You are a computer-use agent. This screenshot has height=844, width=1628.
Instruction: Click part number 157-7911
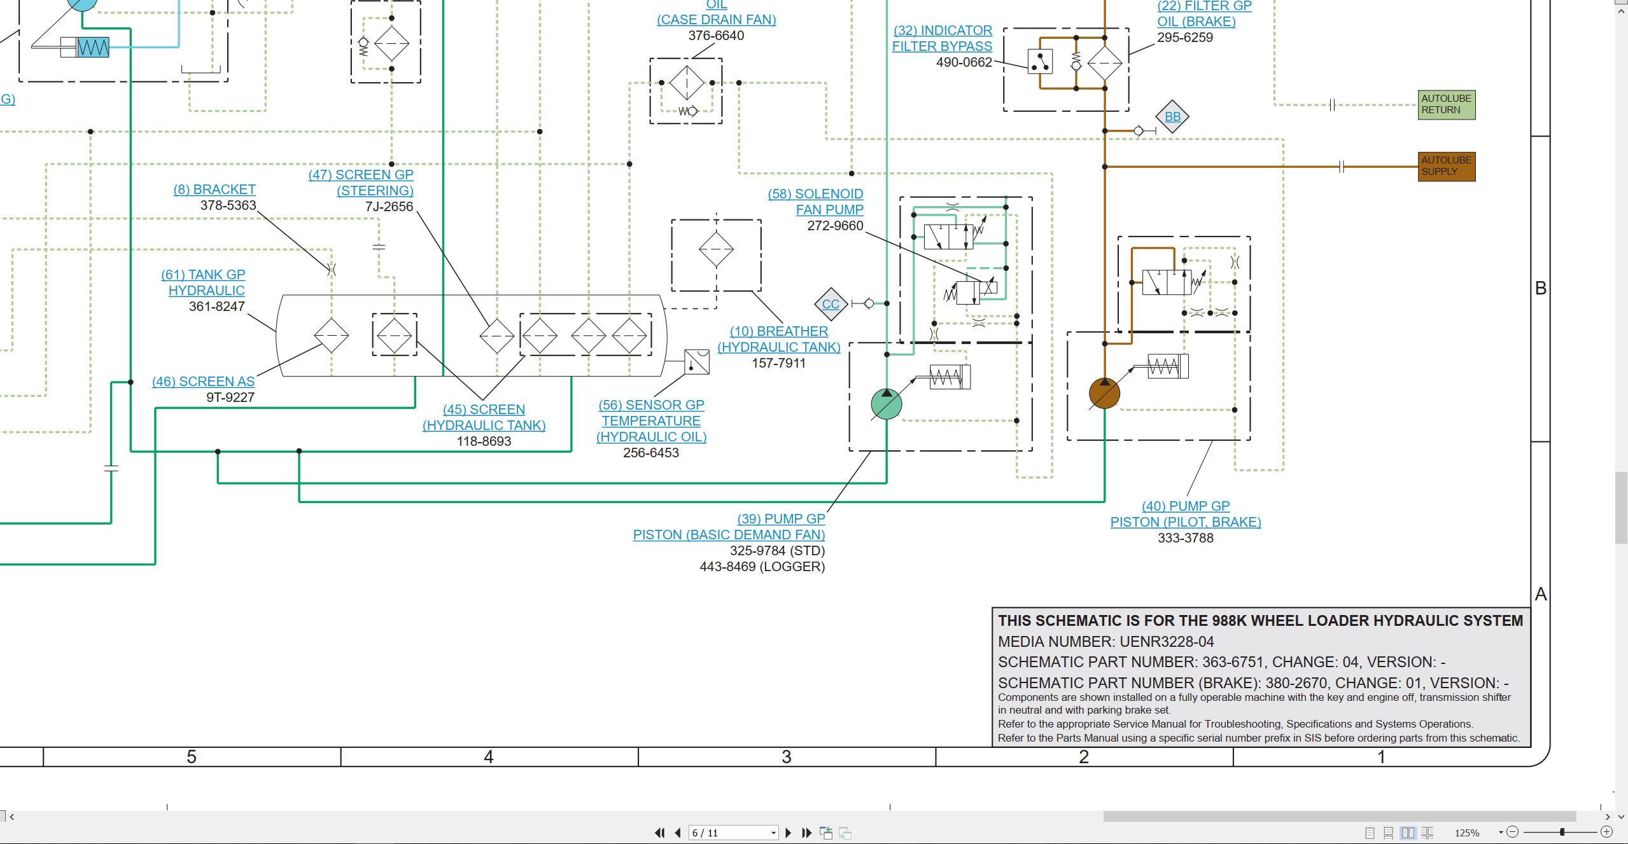click(x=779, y=363)
